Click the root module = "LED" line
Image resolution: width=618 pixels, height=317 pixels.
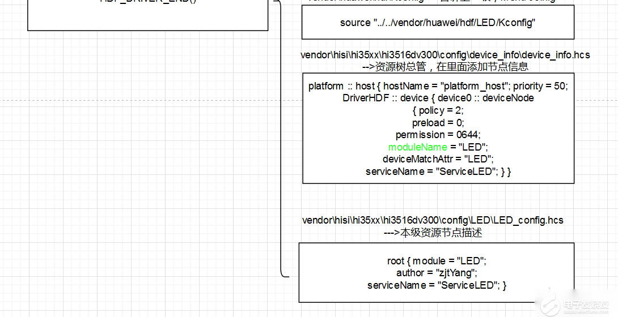point(437,261)
